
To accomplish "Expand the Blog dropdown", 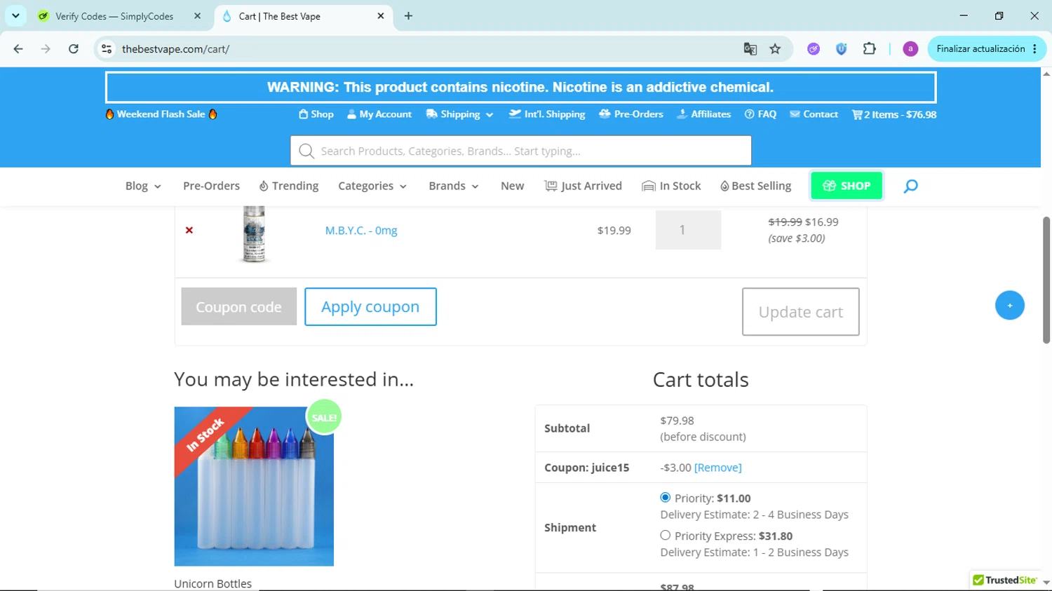I will (143, 186).
